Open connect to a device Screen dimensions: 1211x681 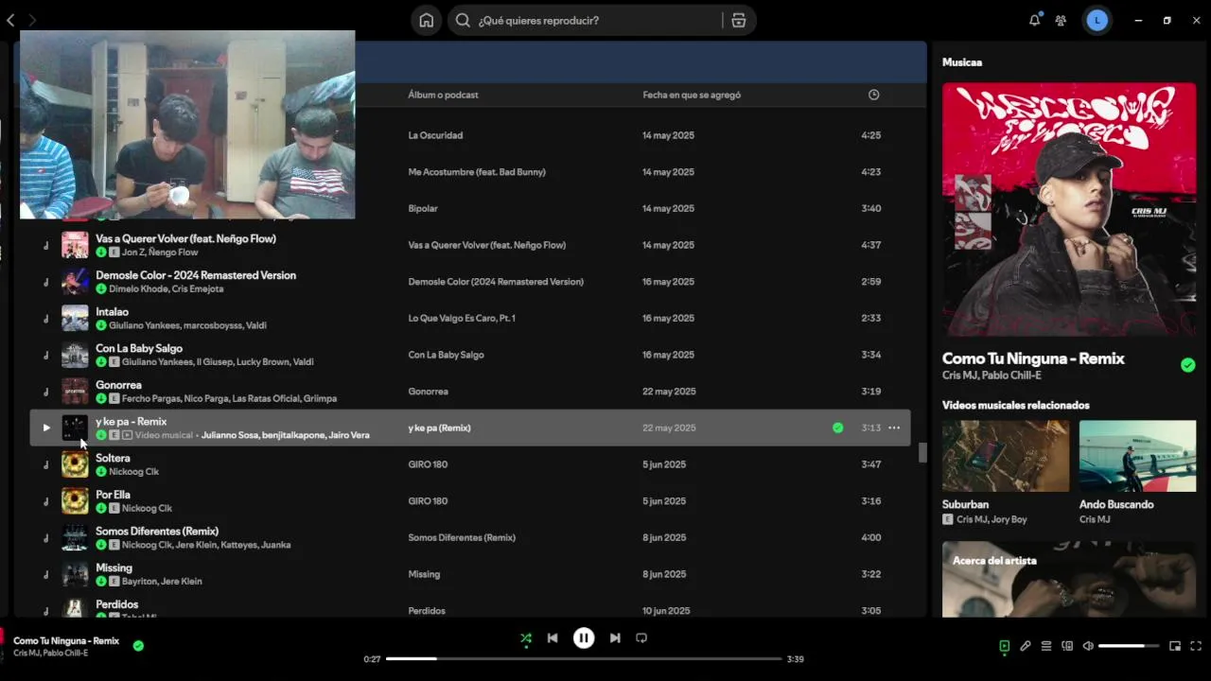click(x=1067, y=646)
